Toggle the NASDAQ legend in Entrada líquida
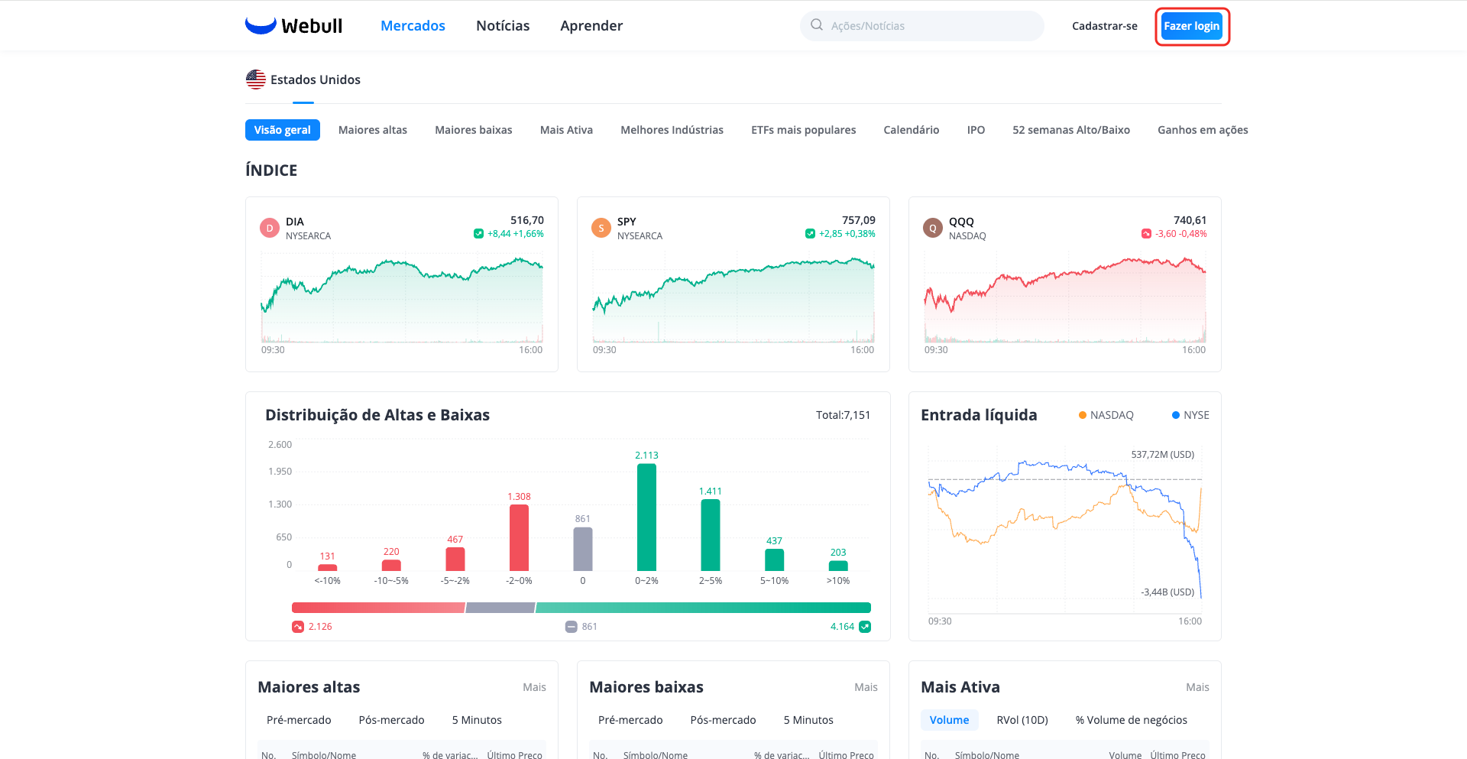 tap(1106, 415)
